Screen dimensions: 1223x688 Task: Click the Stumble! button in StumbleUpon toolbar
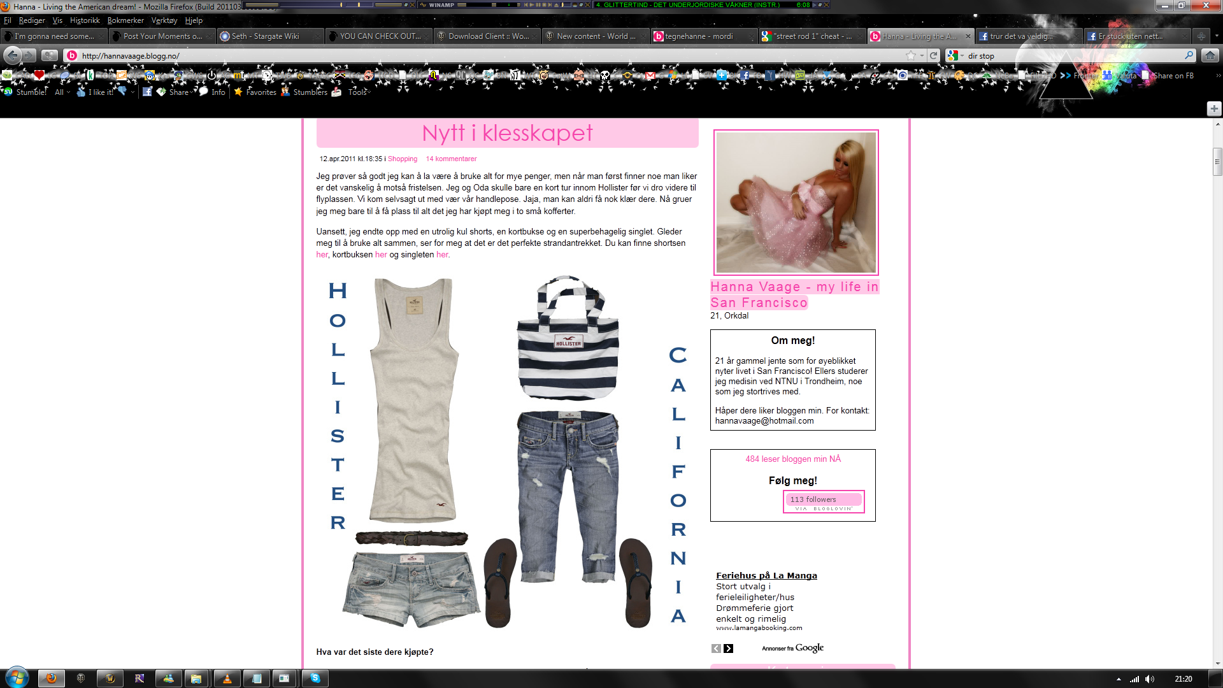(25, 92)
